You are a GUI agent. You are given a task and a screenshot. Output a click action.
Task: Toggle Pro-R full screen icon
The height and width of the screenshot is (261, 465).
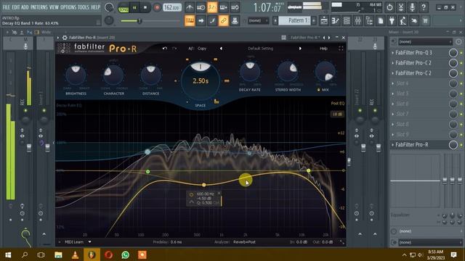[341, 49]
